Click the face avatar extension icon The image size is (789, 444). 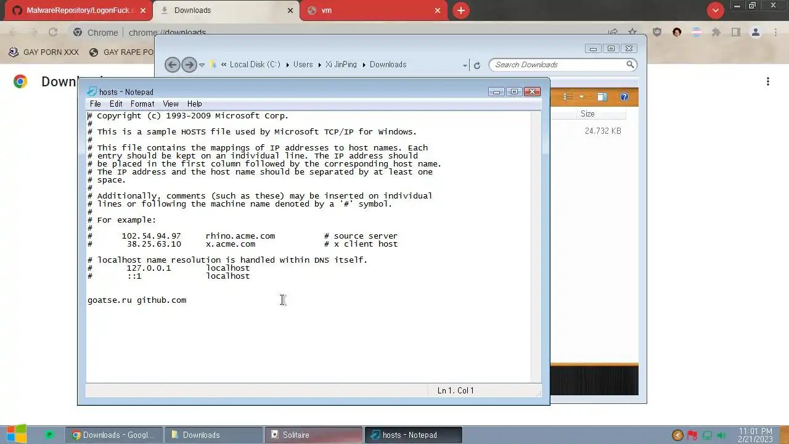coord(677,32)
